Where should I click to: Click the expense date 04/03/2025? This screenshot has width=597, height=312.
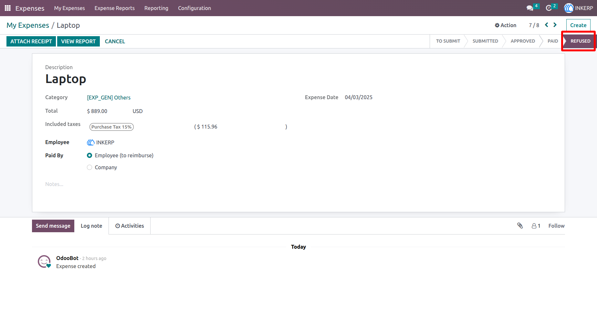(359, 97)
